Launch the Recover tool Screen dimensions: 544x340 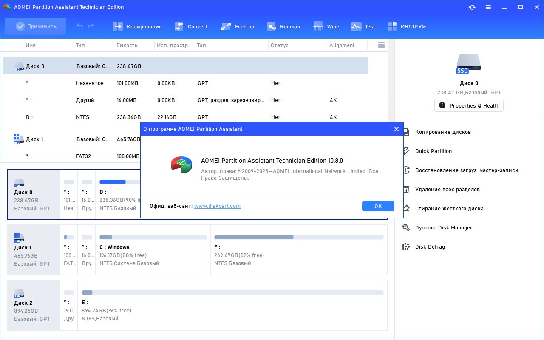[x=284, y=26]
